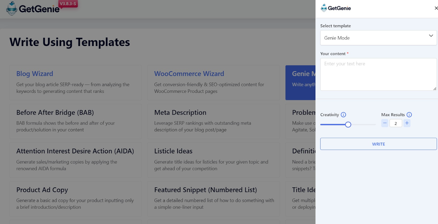Click the Your content label
This screenshot has width=438, height=224.
[x=333, y=54]
